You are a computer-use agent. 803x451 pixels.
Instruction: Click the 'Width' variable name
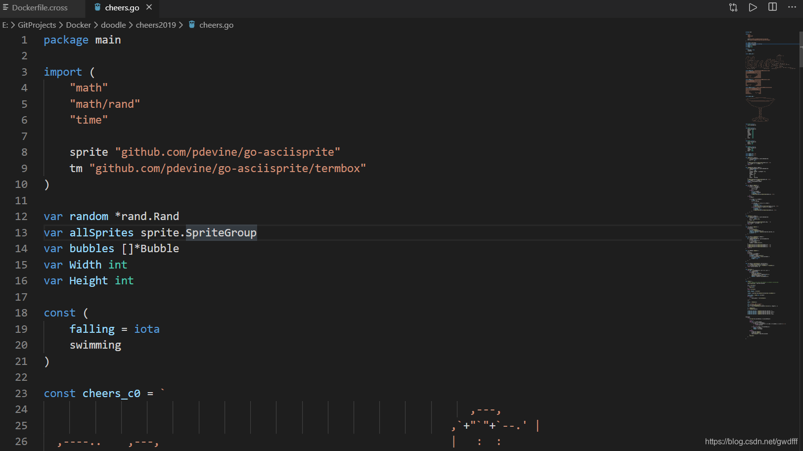[x=85, y=265]
